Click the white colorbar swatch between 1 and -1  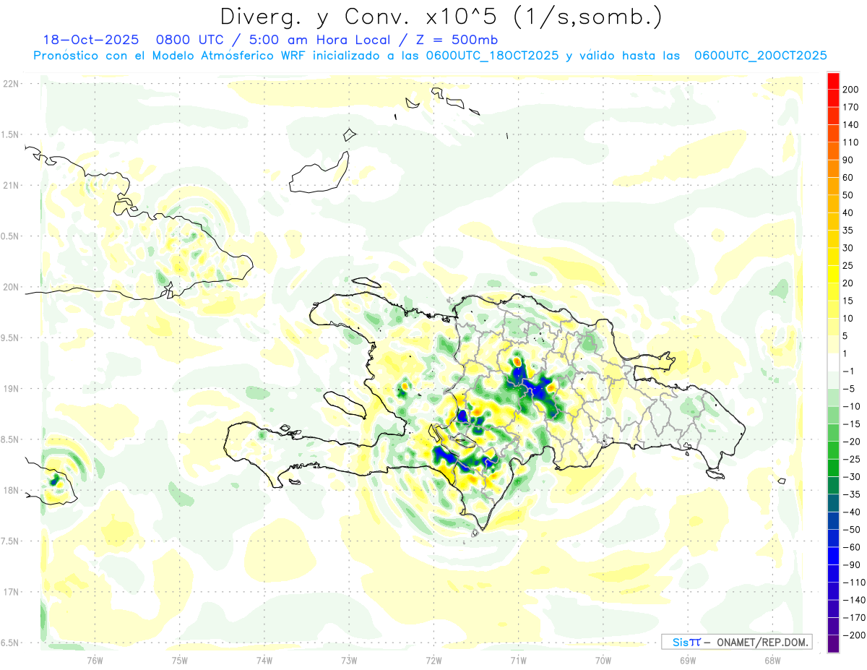tap(833, 363)
